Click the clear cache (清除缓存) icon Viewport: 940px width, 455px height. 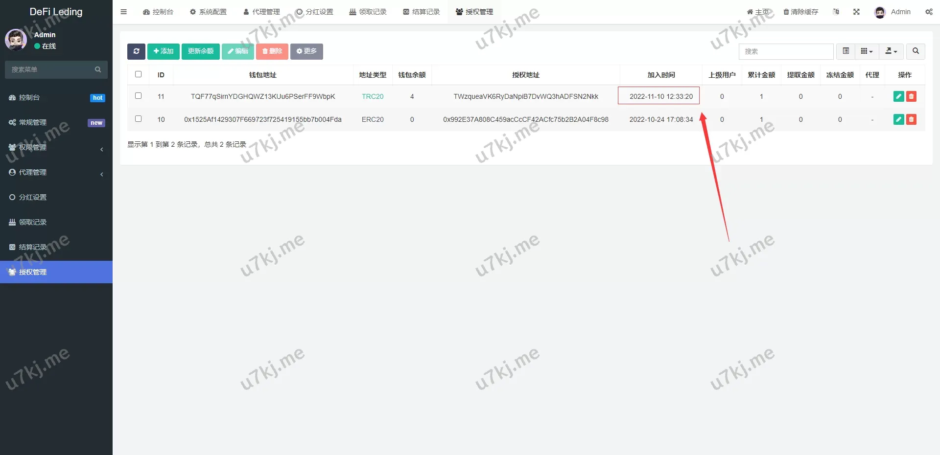801,11
